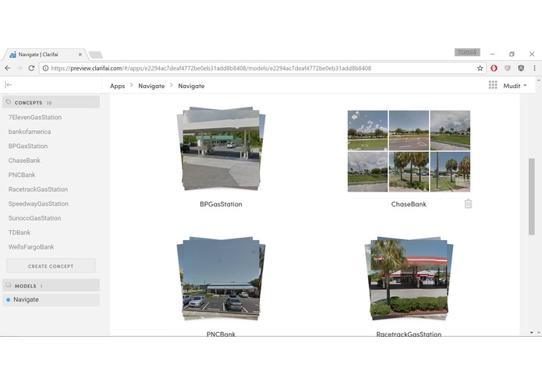This screenshot has height=385, width=542.
Task: Open last Navigate breadcrumb item
Action: click(x=191, y=86)
